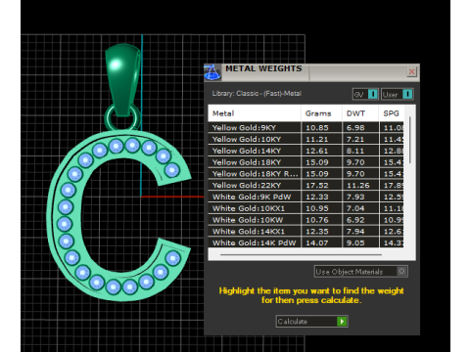Screen dimensions: 470x352
Task: Close the Metal Weights dialog
Action: tap(411, 71)
